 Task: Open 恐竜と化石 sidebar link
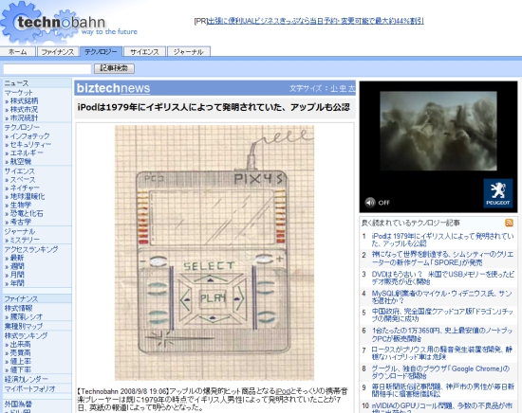pos(27,213)
